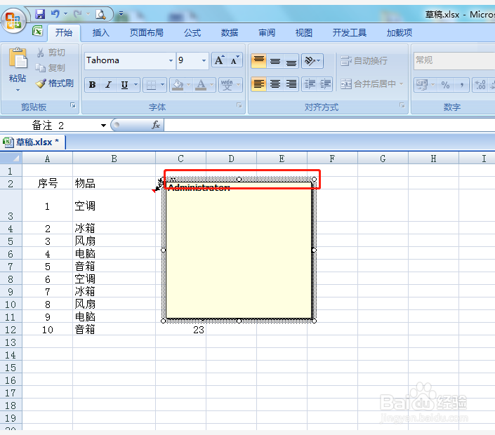The width and height of the screenshot is (495, 435).
Task: Apply borders with the border icon
Action: [x=151, y=84]
